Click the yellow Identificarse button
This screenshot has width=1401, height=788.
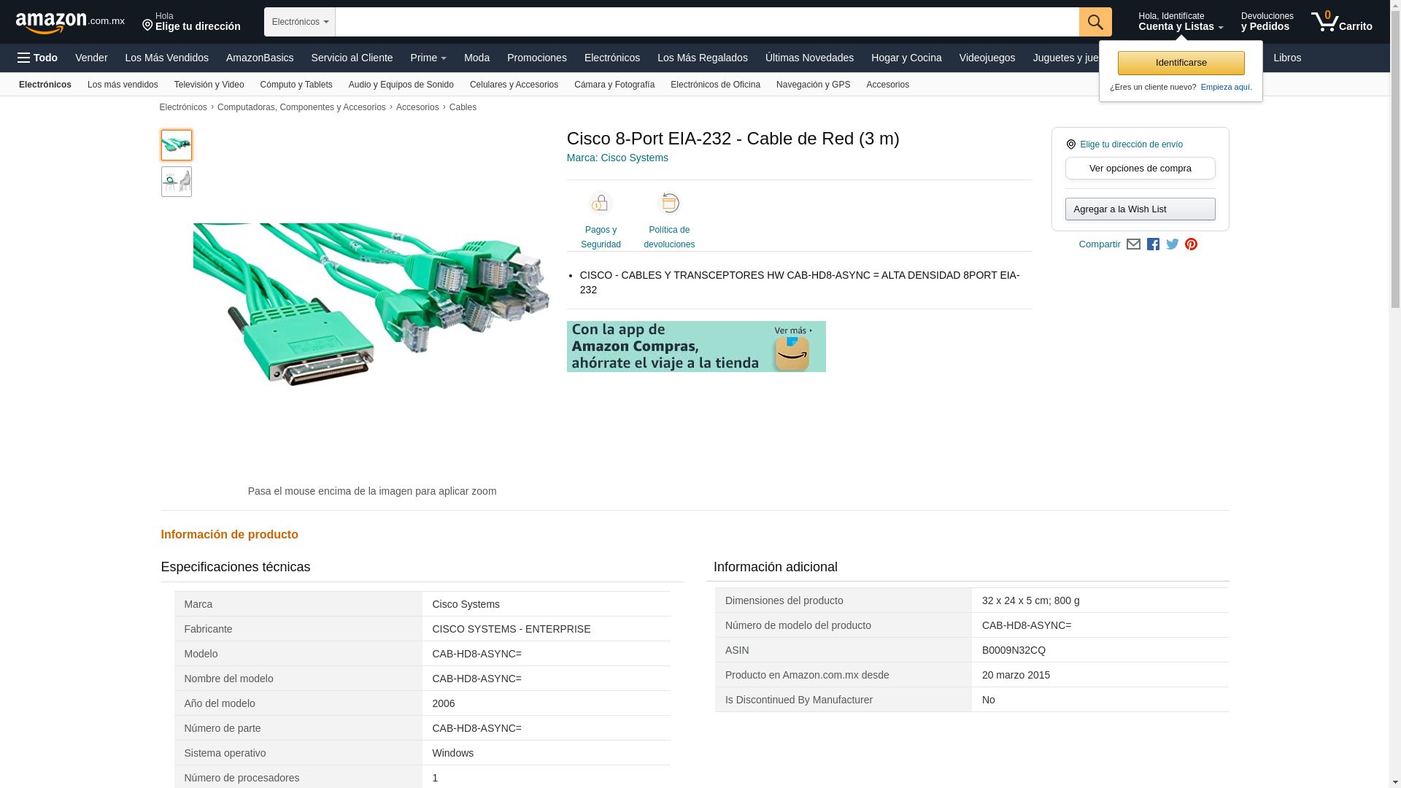pos(1181,63)
